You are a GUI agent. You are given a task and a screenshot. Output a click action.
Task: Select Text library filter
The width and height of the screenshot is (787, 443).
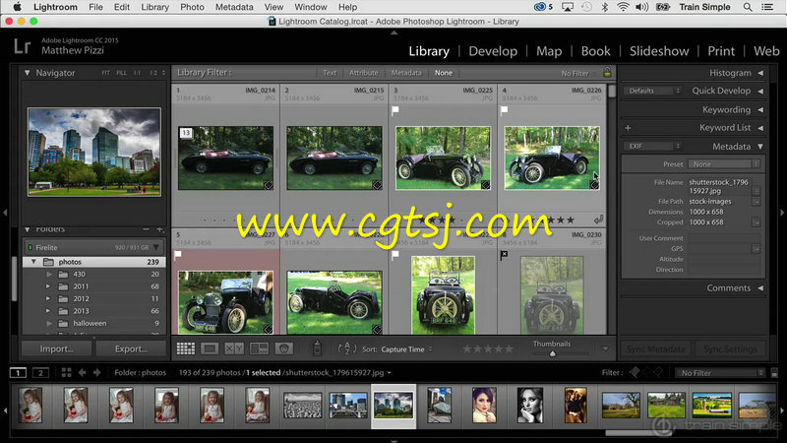click(x=330, y=73)
